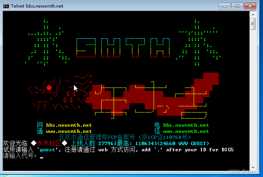Click the green bbs.newsmth.net text under 电信
This screenshot has height=177, width=263.
(186, 125)
